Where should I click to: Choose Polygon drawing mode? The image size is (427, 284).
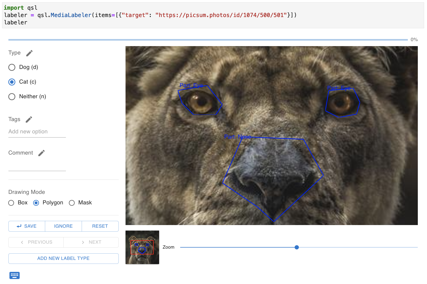[36, 203]
